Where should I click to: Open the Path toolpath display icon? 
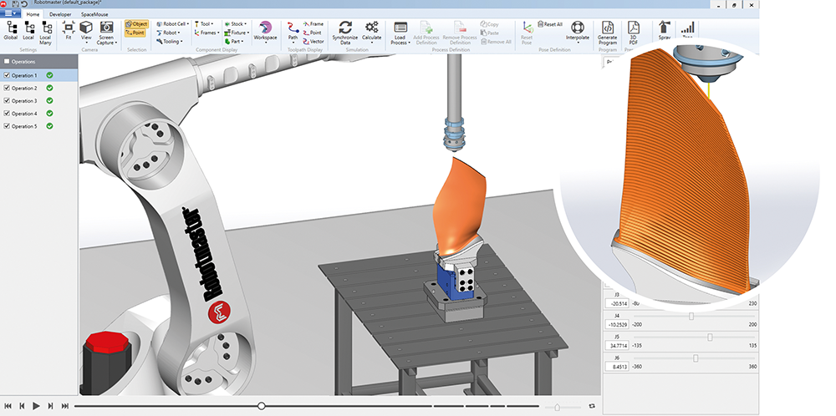(293, 32)
